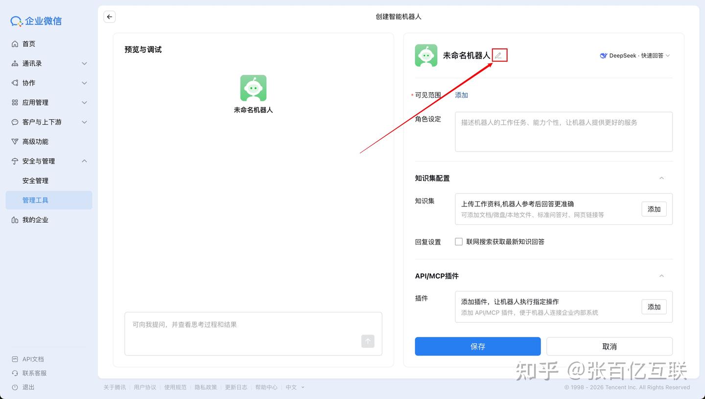
Task: Click 添加 next to 可见范围
Action: coord(461,95)
